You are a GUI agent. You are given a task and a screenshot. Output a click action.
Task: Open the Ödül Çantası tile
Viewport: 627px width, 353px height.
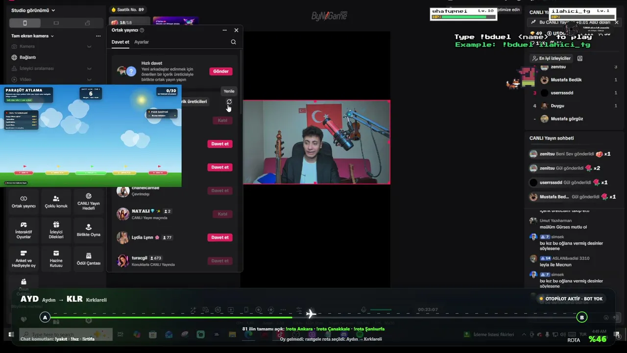pos(89,258)
